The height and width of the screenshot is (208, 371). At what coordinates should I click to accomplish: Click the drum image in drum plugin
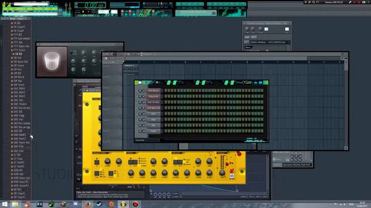[x=52, y=61]
